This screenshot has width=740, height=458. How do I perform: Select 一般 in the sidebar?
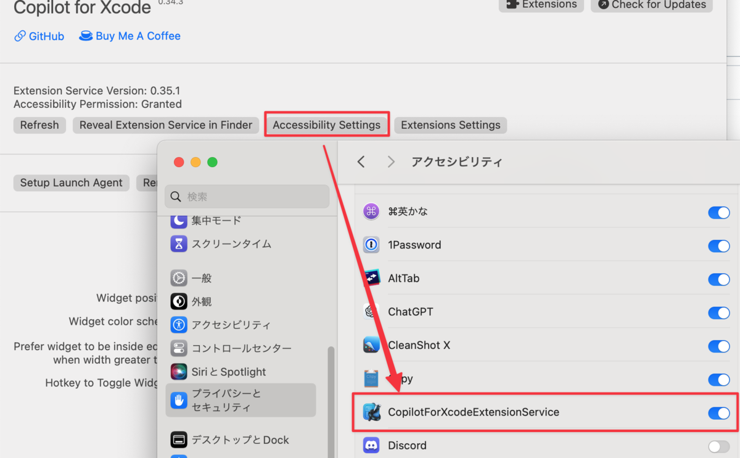[191, 278]
